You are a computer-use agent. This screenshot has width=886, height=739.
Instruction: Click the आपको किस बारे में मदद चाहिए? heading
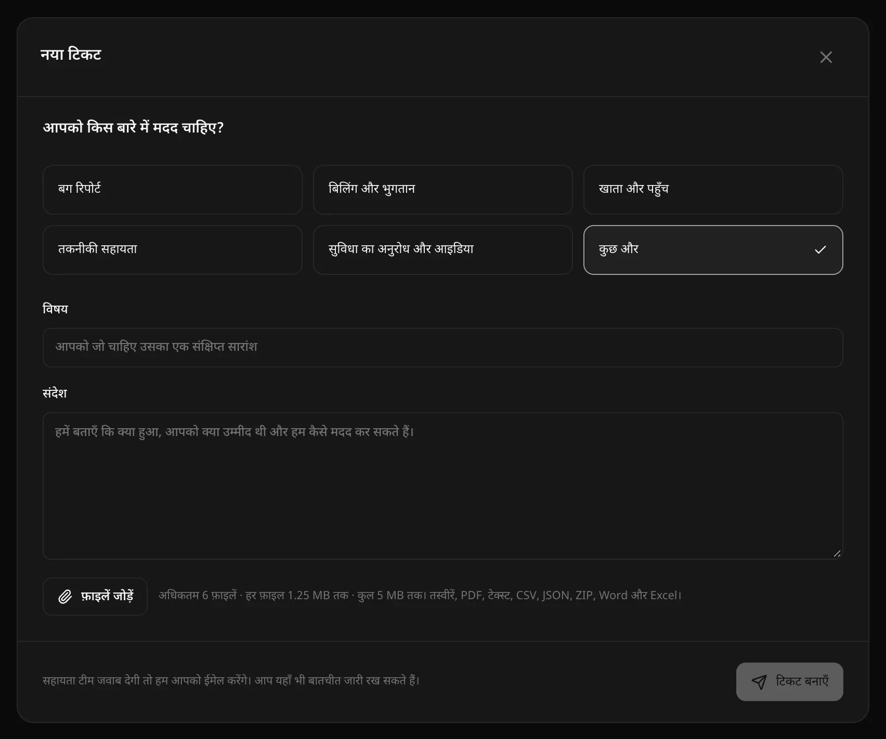pos(133,127)
